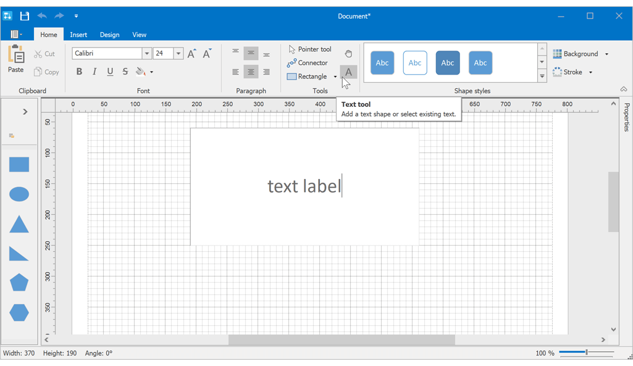633x366 pixels.
Task: Click the Copy button
Action: [46, 72]
